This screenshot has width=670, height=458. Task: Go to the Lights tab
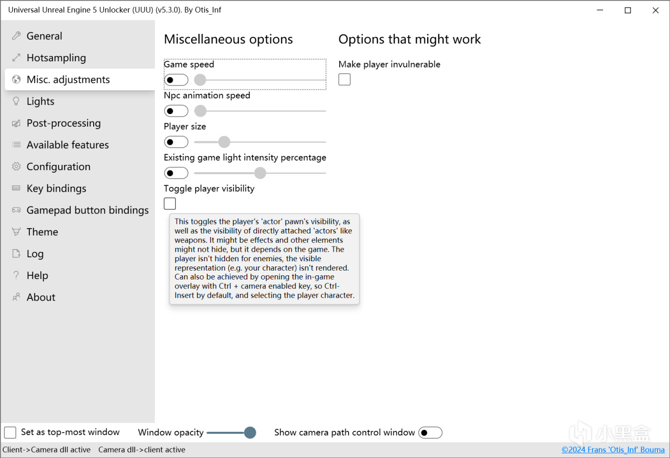point(80,101)
